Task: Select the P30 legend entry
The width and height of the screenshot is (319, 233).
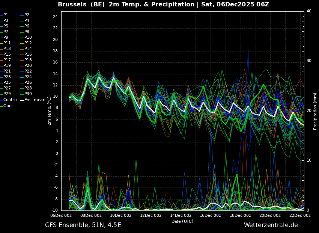Action: 28,94
